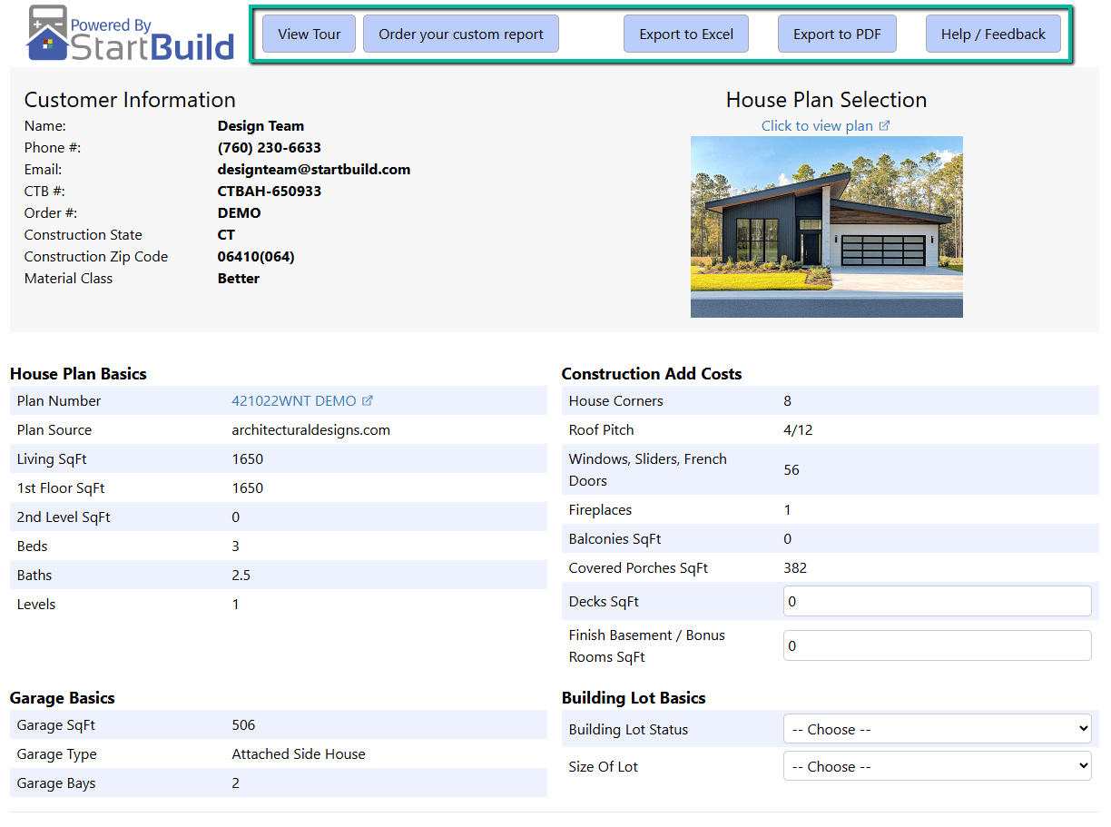Export the report to Excel
The image size is (1111, 827).
pyautogui.click(x=686, y=33)
